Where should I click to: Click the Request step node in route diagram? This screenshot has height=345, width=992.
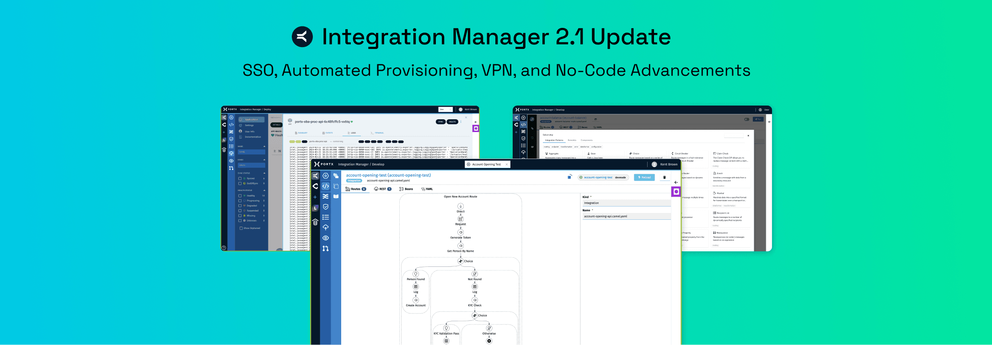[x=461, y=219]
